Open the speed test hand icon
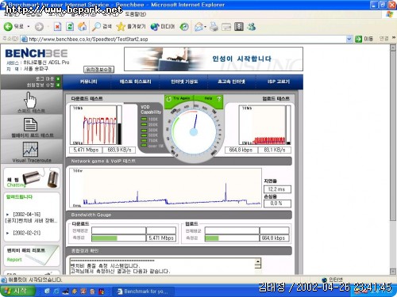Image resolution: width=397 pixels, height=297 pixels. (30, 99)
